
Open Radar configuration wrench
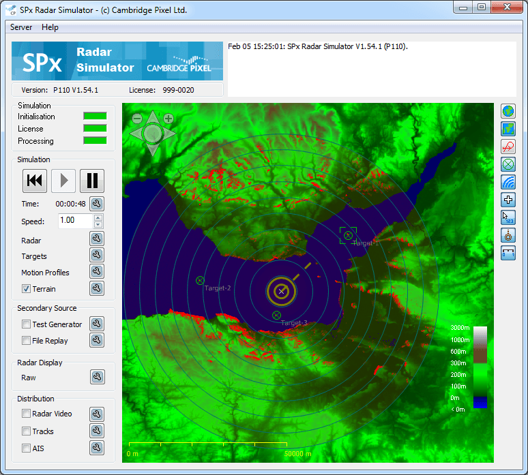click(97, 239)
